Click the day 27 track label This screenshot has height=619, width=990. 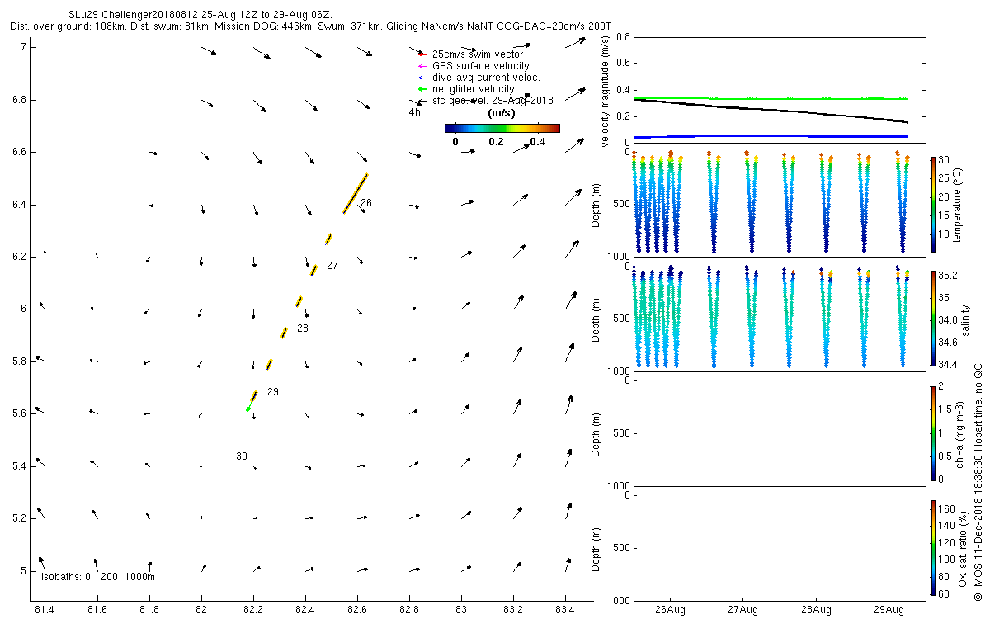tap(332, 266)
